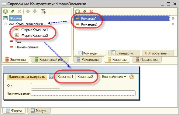179x115 pixels.
Task: Click the green add element icon in left toolbar
Action: (5, 11)
